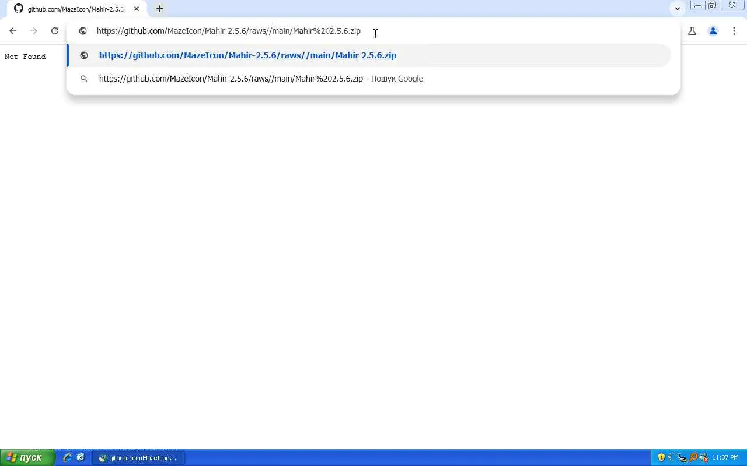Click the orange magnifier tray icon
Image resolution: width=747 pixels, height=466 pixels.
693,458
